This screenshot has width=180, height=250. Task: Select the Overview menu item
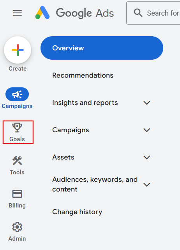102,48
